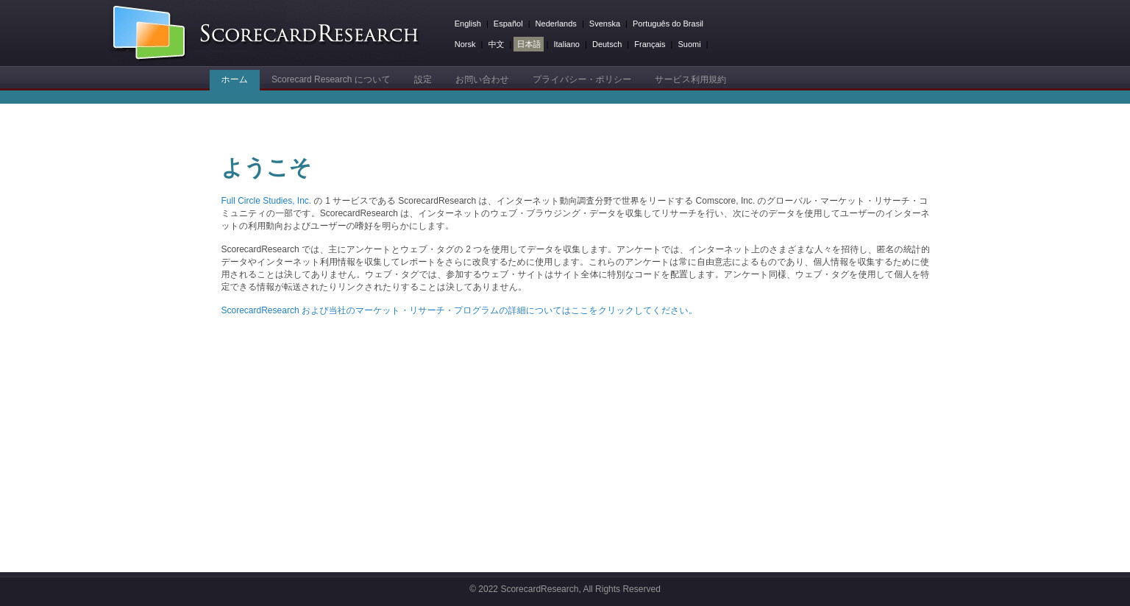Switch language to Italiano
This screenshot has width=1130, height=606.
(566, 44)
